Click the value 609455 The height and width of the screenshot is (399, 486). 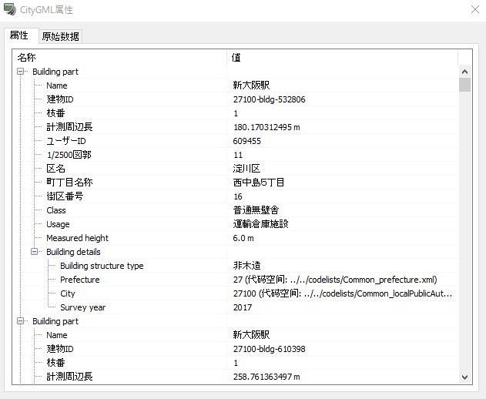pos(246,141)
